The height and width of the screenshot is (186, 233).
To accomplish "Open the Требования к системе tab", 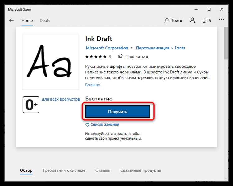I will coord(64,170).
